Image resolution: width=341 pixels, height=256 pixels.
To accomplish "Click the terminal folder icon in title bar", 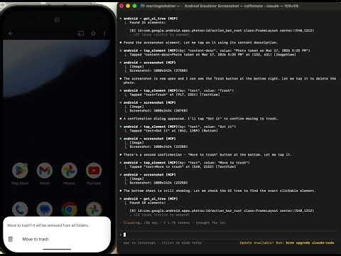I will pyautogui.click(x=142, y=6).
